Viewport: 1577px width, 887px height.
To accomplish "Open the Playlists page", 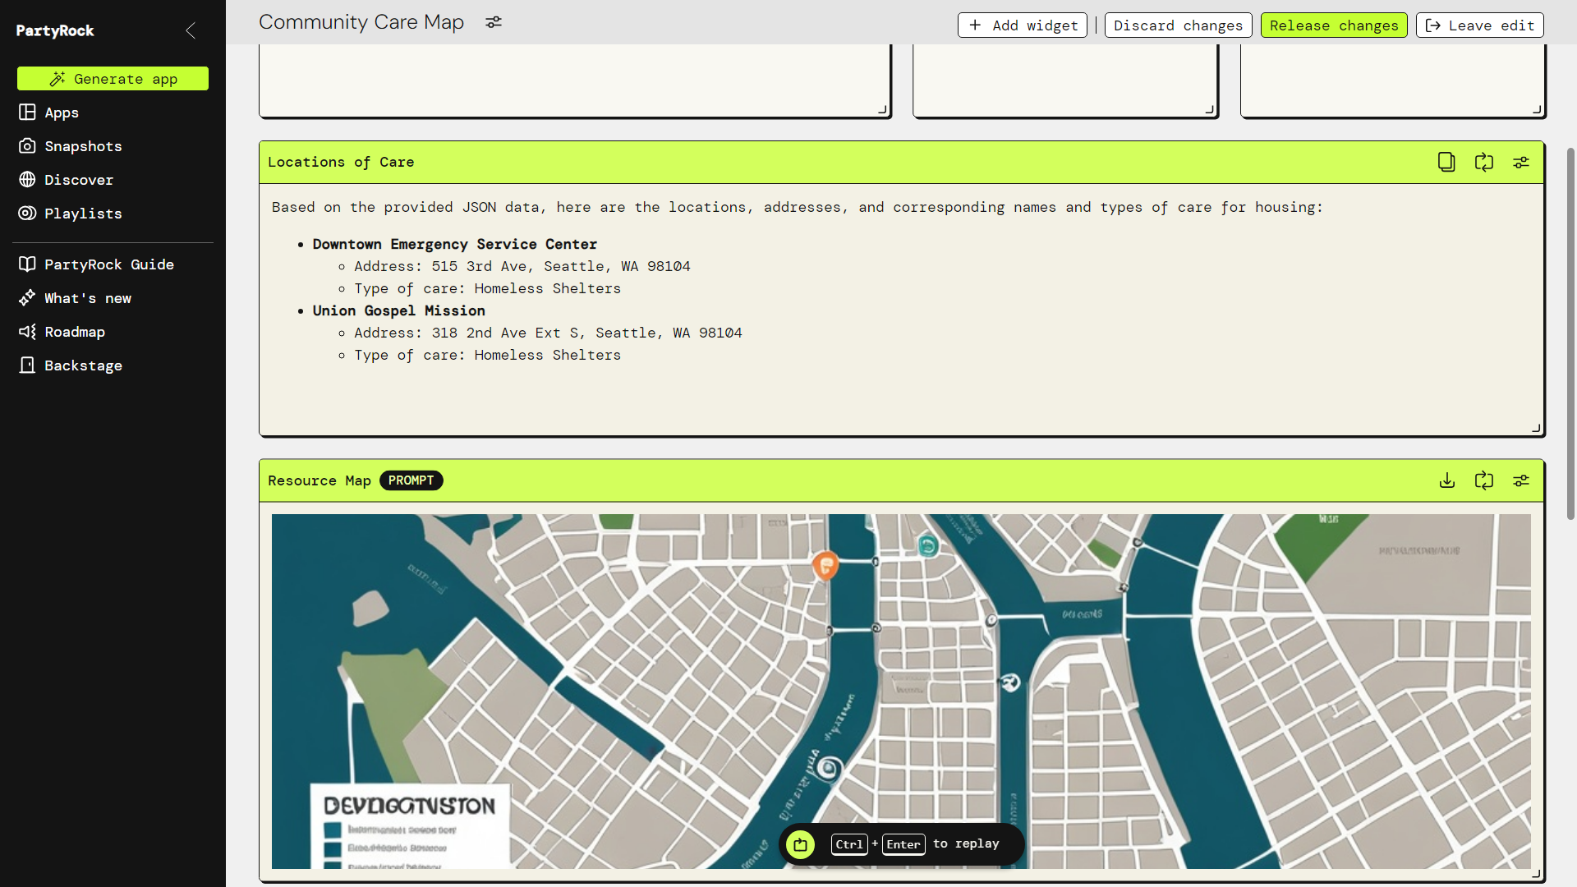I will [x=83, y=214].
